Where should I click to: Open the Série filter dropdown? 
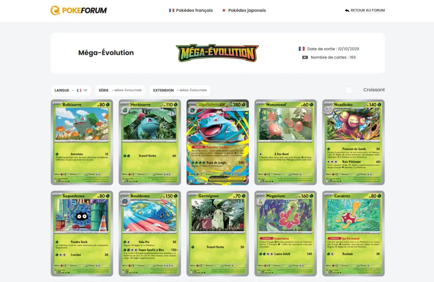point(120,90)
